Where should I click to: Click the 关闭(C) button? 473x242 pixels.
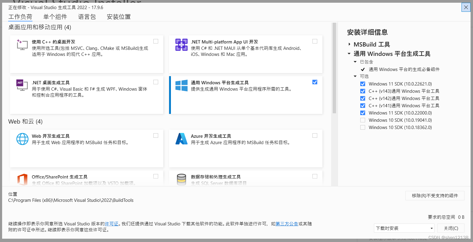pyautogui.click(x=451, y=228)
